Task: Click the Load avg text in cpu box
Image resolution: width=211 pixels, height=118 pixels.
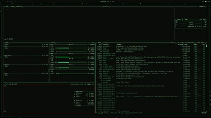Action: [x=196, y=27]
